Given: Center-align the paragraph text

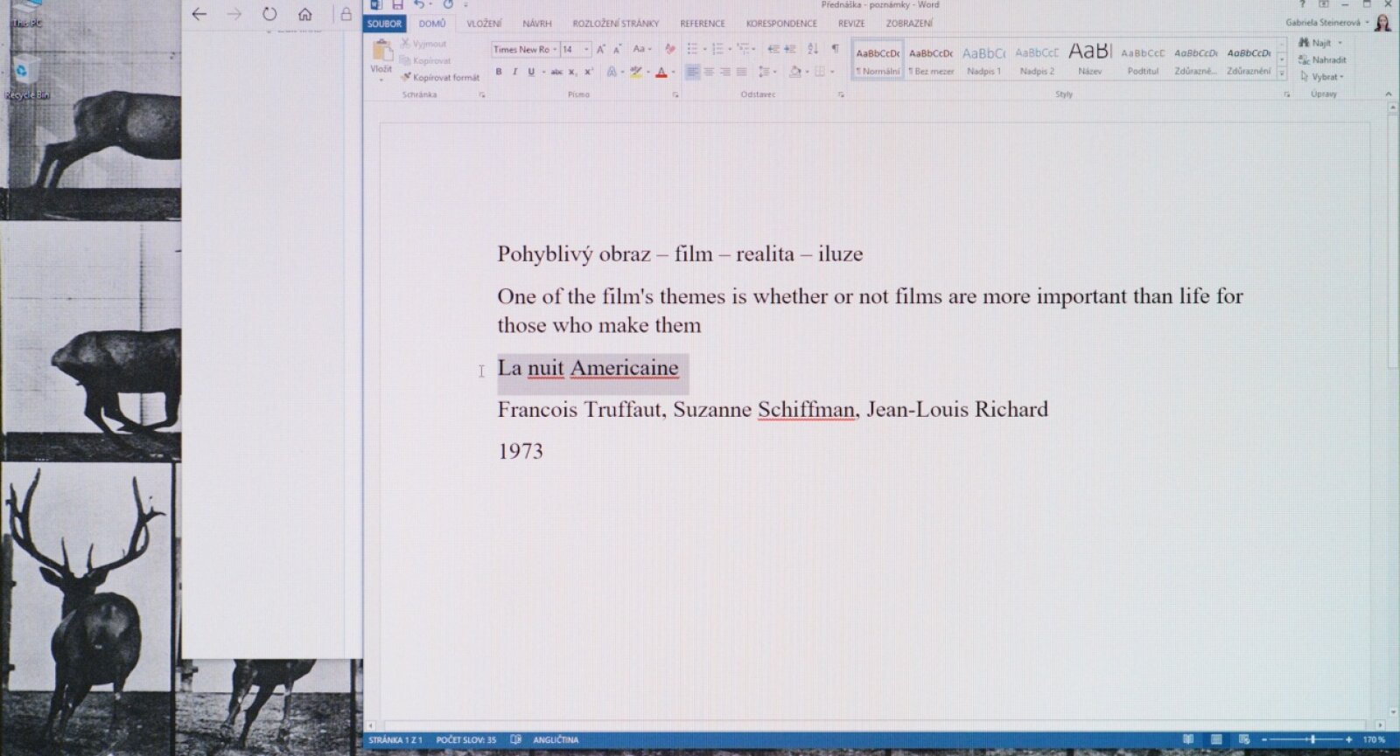Looking at the screenshot, I should pyautogui.click(x=709, y=72).
